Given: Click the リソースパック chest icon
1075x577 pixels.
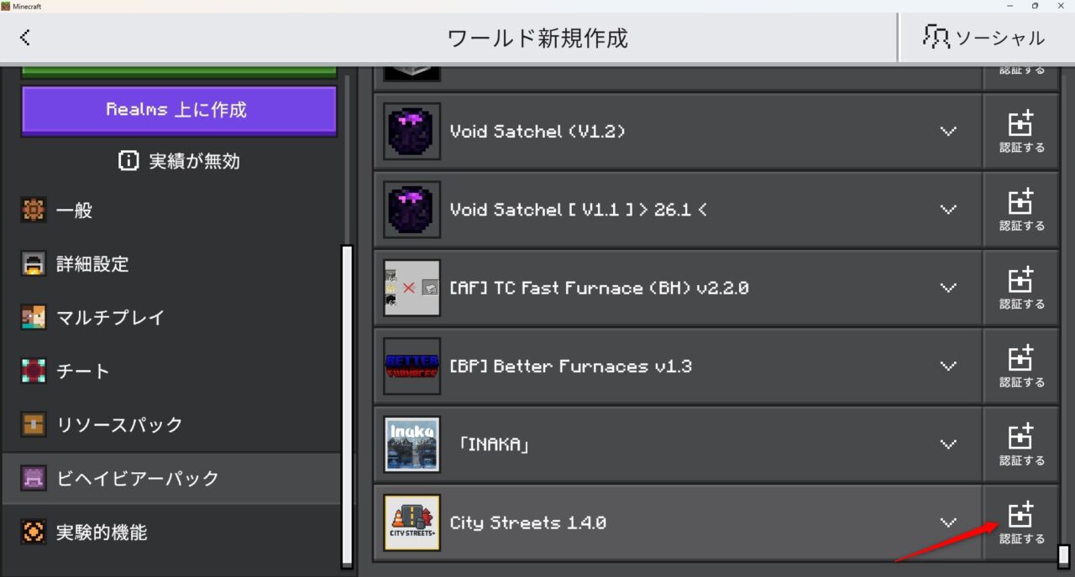Looking at the screenshot, I should click(34, 425).
